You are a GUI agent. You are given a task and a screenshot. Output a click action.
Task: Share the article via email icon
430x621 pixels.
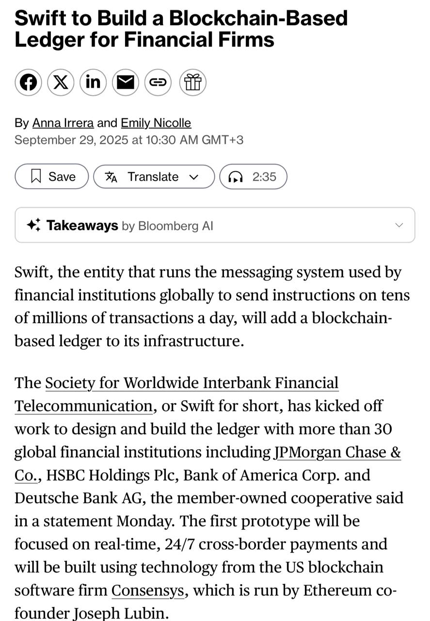[126, 82]
